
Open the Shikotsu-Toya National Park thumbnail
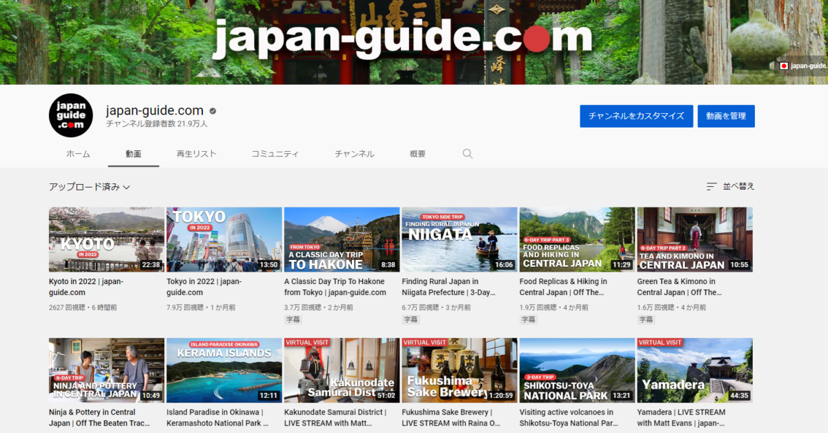tap(577, 370)
